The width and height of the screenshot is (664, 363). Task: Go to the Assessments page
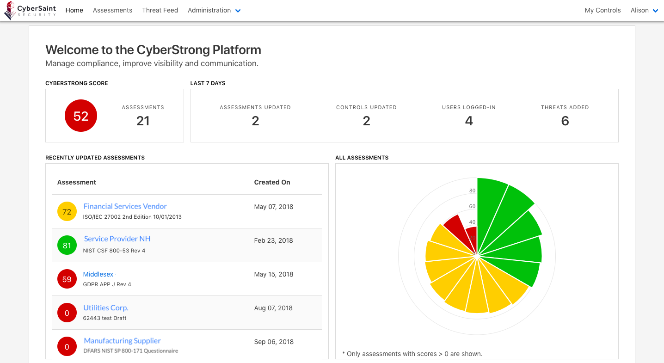[x=112, y=10]
